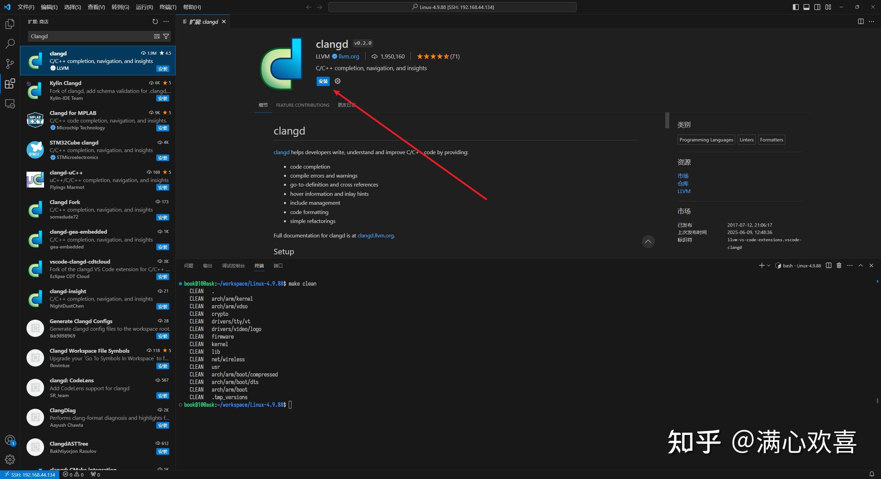Open the 查看(V) menu
The width and height of the screenshot is (881, 479).
(x=96, y=7)
